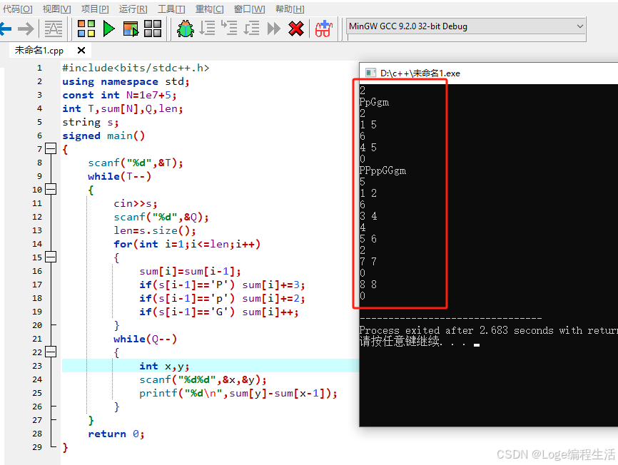The height and width of the screenshot is (465, 618).
Task: Click the scanf("%d%d",&x,&y); line
Action: 203,380
